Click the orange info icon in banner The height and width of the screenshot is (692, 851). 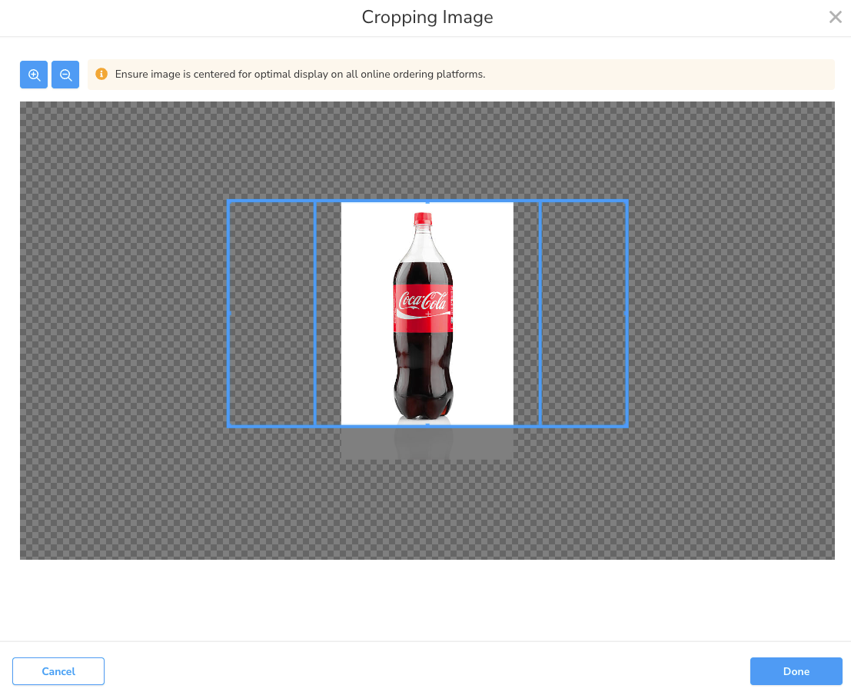click(101, 75)
